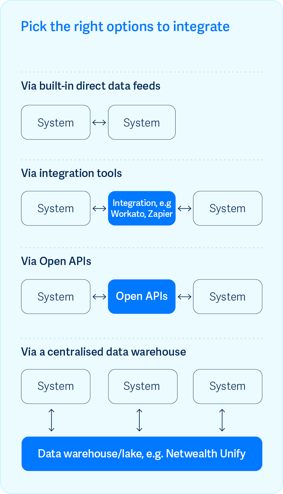The height and width of the screenshot is (494, 283).
Task: Click the right System box in the Open APIs row
Action: (x=227, y=297)
